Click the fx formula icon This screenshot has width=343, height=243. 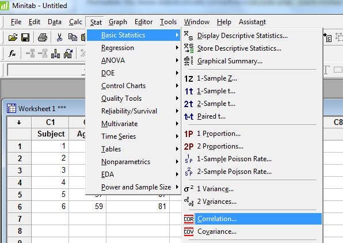click(x=12, y=53)
